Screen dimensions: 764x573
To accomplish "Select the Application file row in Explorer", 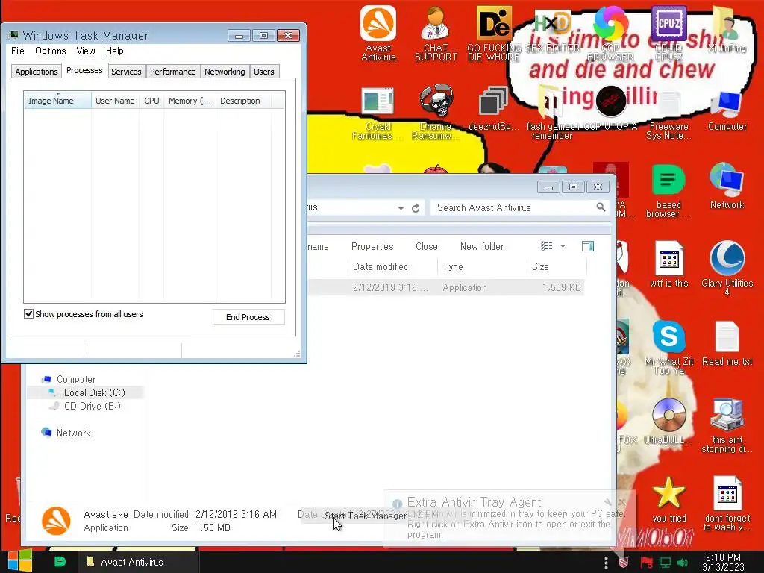I will pyautogui.click(x=446, y=287).
